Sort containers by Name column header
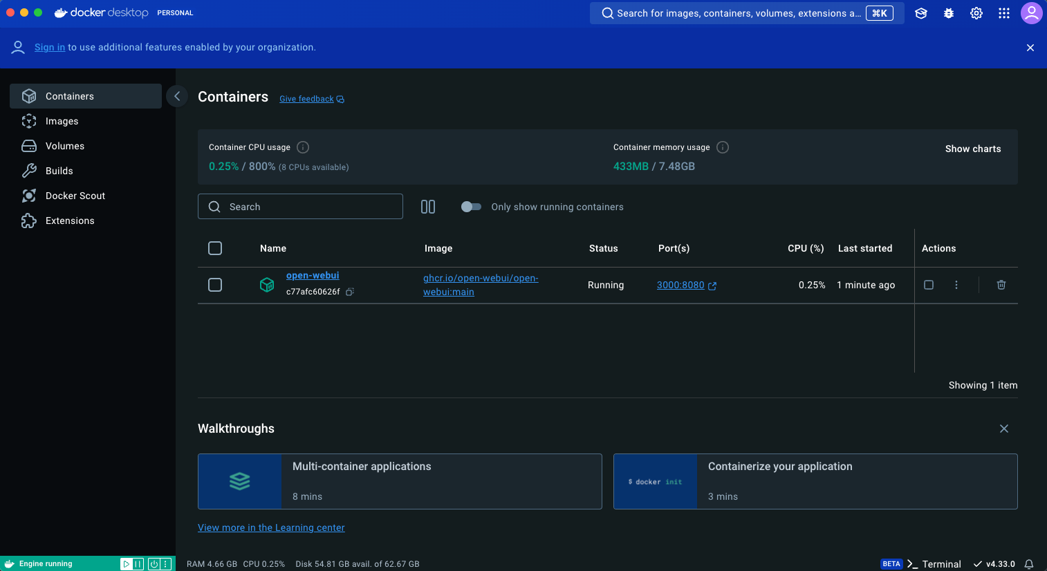Viewport: 1047px width, 571px height. tap(273, 248)
